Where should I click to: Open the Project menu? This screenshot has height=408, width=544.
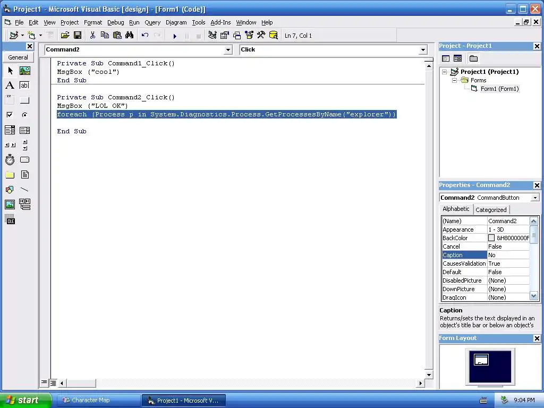pyautogui.click(x=70, y=22)
